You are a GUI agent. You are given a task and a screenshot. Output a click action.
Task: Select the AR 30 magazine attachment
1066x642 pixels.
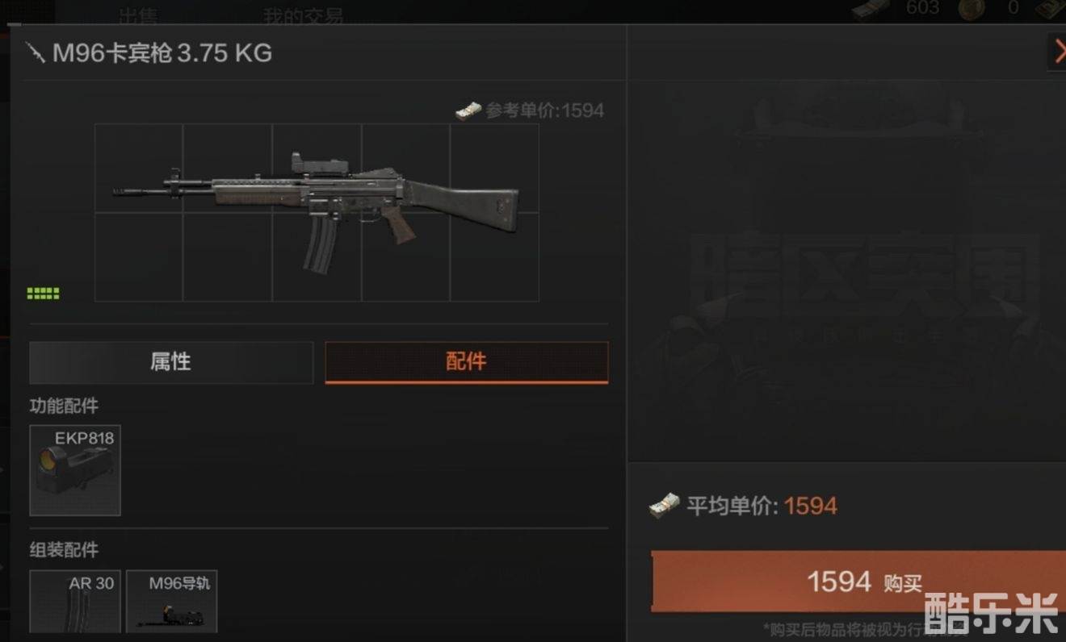click(x=75, y=602)
